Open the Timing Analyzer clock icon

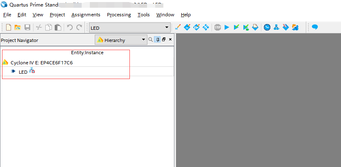tap(267, 27)
